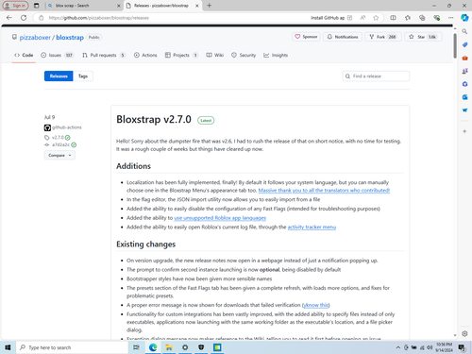
Task: Open bloxstrap repository link
Action: [x=70, y=38]
